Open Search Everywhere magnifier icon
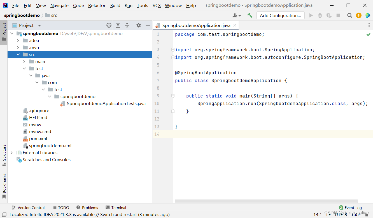The height and width of the screenshot is (218, 373). click(x=350, y=15)
